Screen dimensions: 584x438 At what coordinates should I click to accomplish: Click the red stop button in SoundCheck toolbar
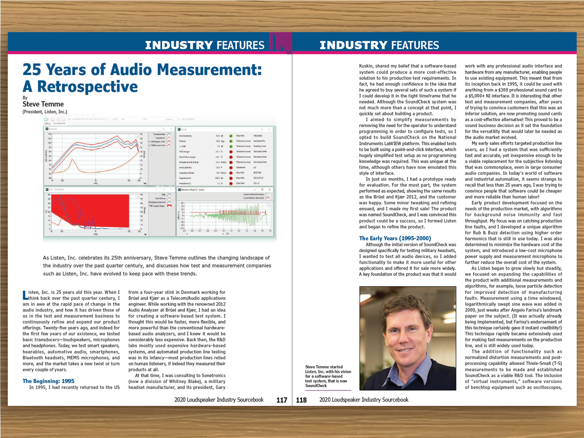pyautogui.click(x=53, y=119)
